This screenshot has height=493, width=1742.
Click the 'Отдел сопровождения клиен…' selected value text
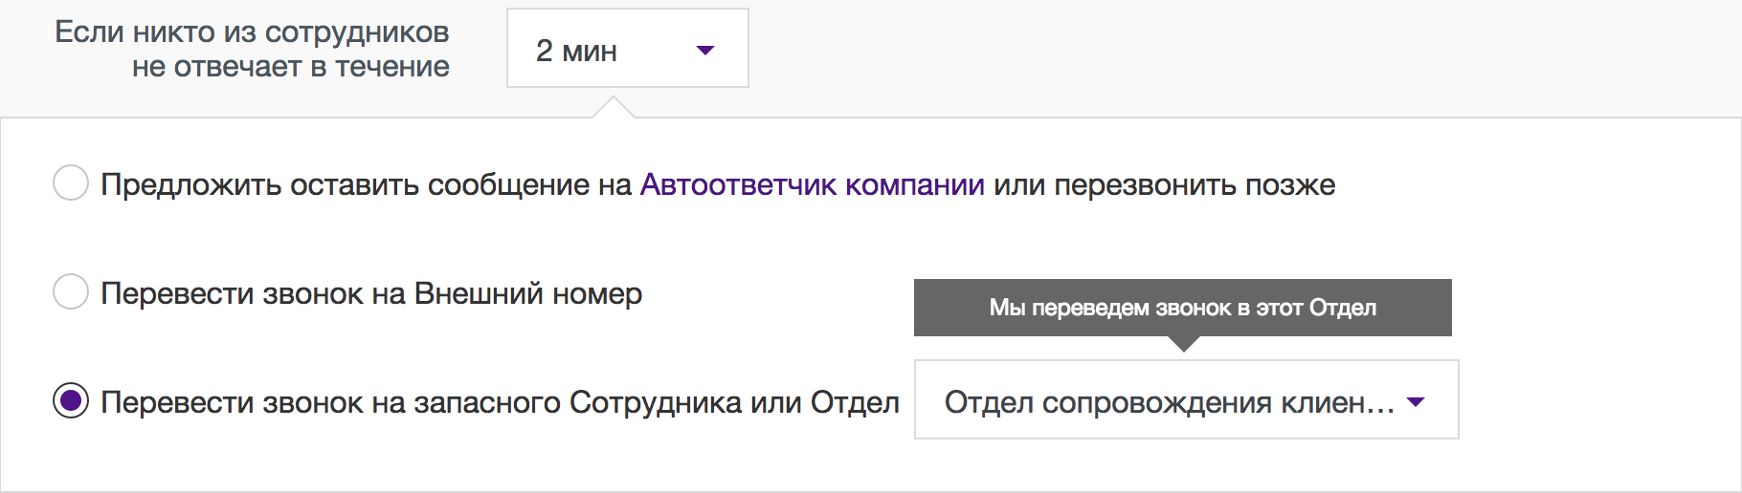click(1170, 402)
